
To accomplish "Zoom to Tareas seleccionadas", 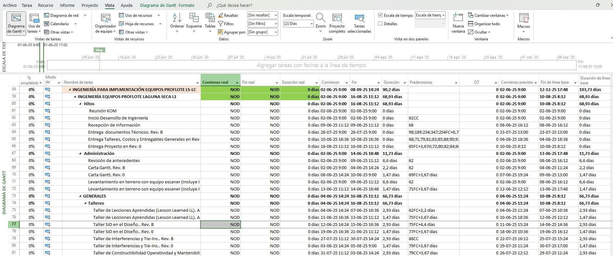I will (359, 19).
